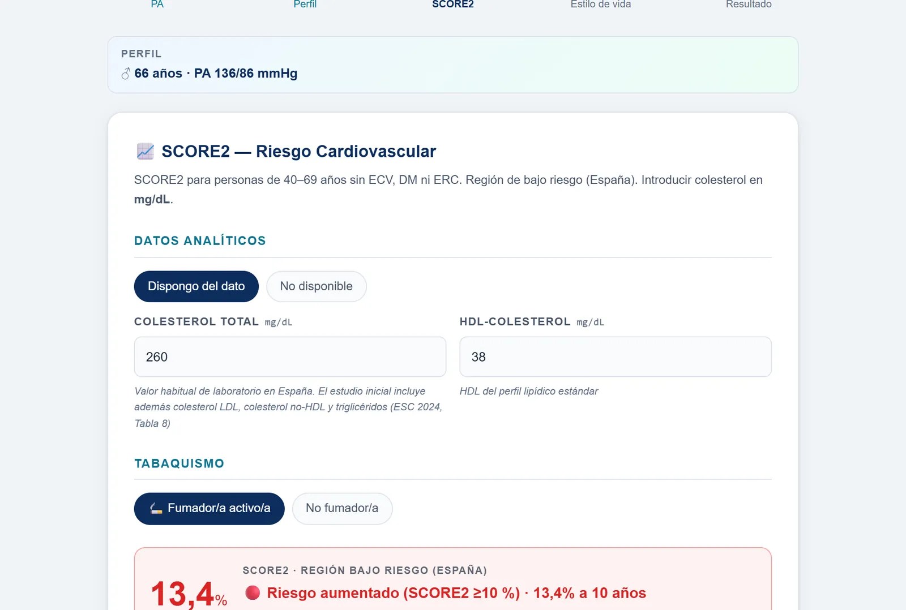The height and width of the screenshot is (610, 906).
Task: Choose 'No fumador/a' option
Action: tap(342, 508)
